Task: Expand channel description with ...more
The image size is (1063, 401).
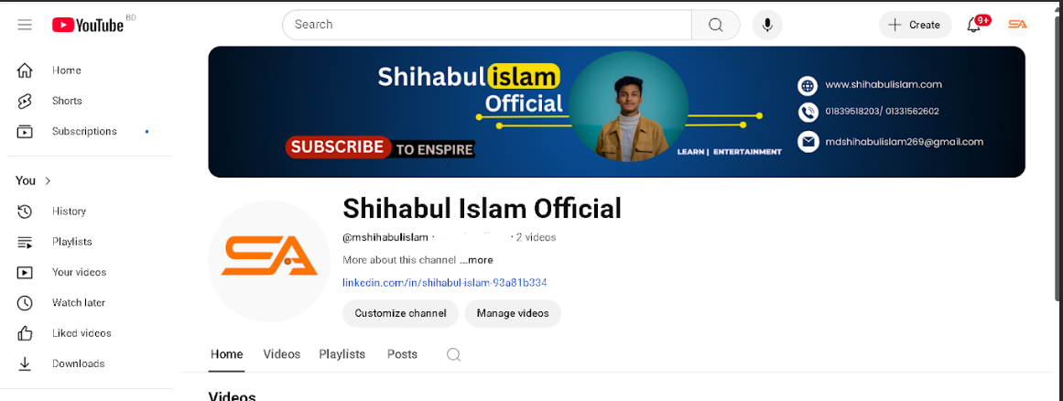Action: pos(477,260)
